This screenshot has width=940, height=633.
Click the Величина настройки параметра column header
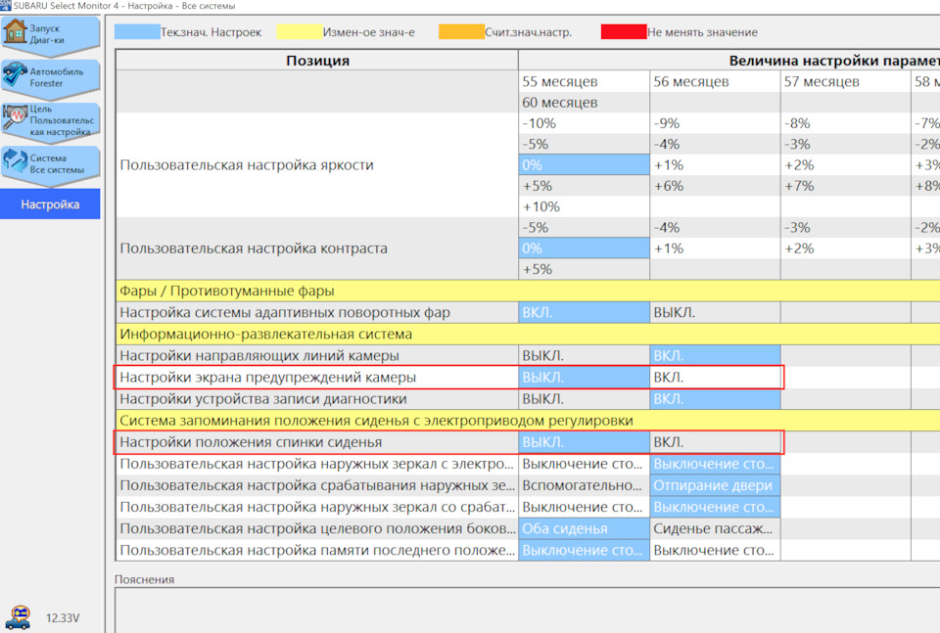pyautogui.click(x=728, y=61)
